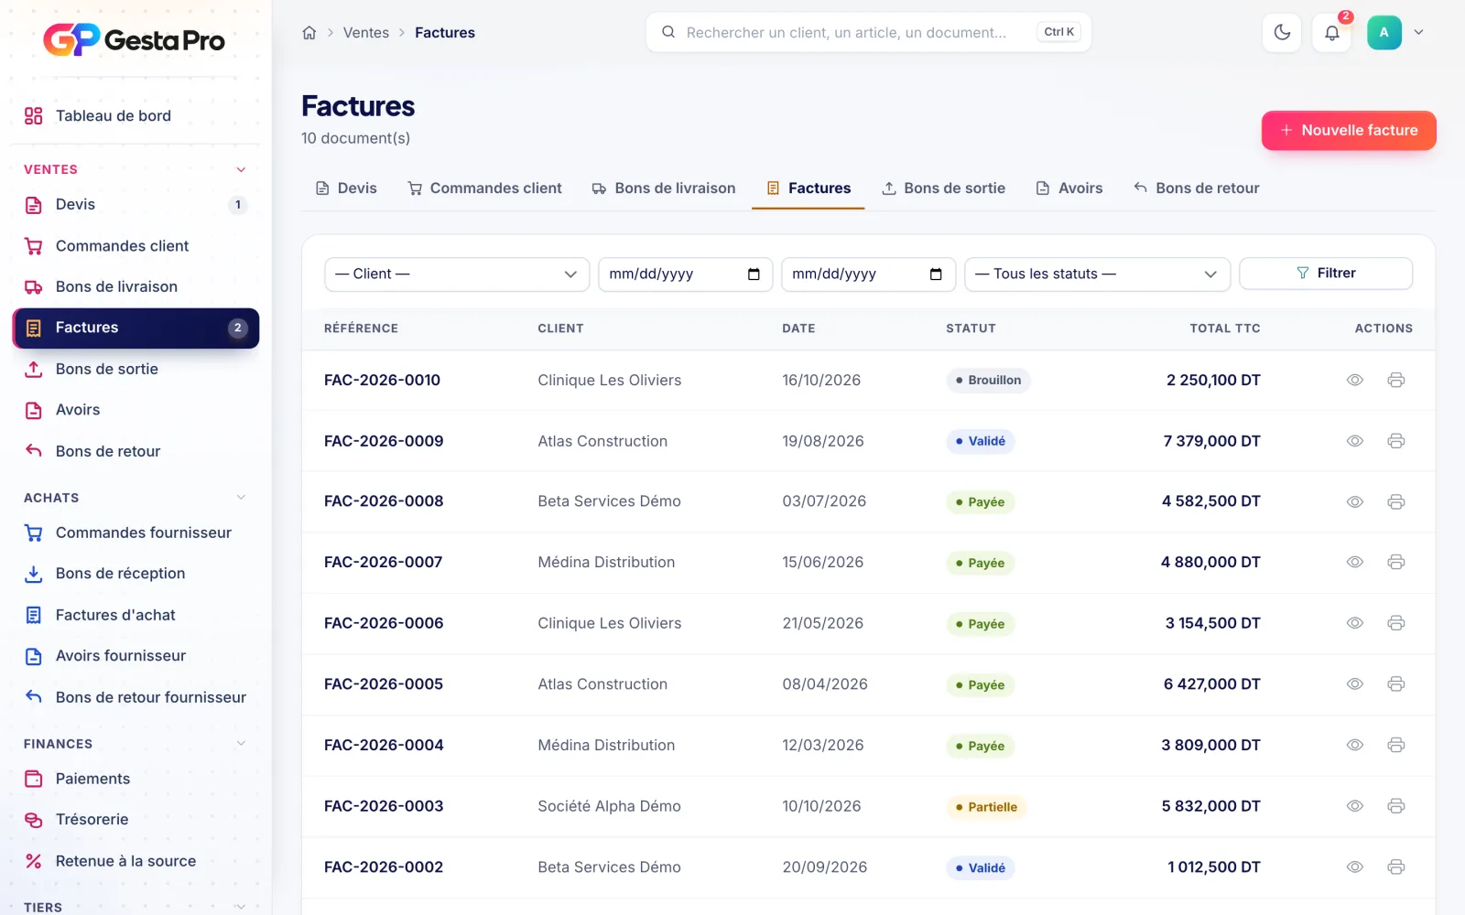Screen dimensions: 1465x915
Task: View invoice FAC-2026-0007 with eye icon
Action: (1355, 562)
